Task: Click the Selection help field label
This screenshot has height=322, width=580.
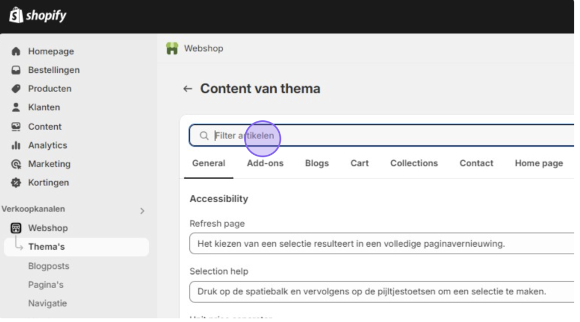Action: point(219,272)
